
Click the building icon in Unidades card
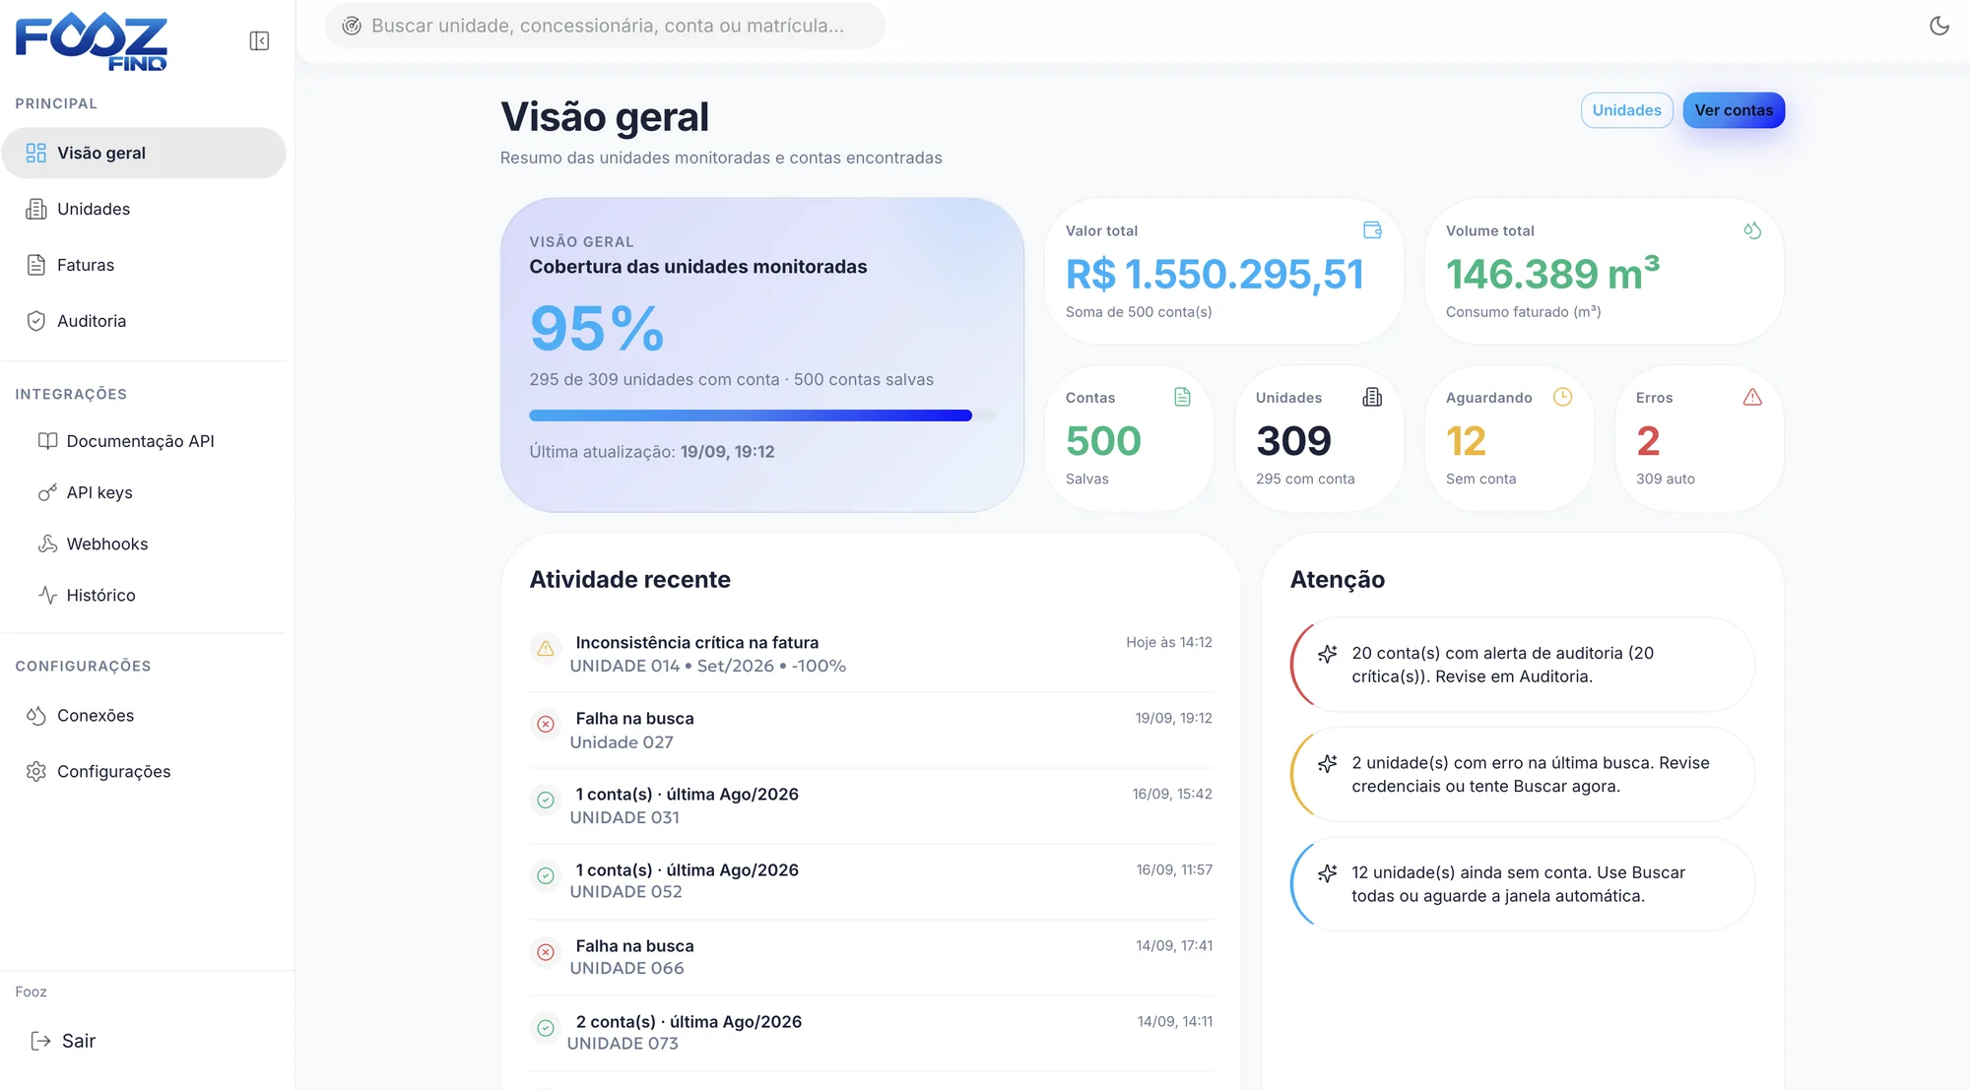tap(1372, 397)
